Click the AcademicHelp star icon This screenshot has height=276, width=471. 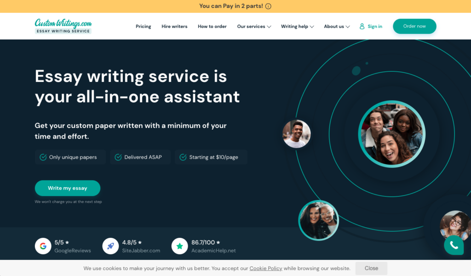179,246
